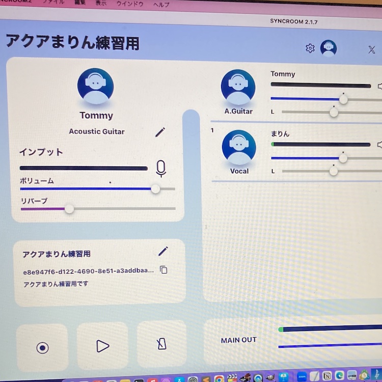Screen dimensions: 382x382
Task: Click the Acoustic Guitar label
Action: [96, 131]
